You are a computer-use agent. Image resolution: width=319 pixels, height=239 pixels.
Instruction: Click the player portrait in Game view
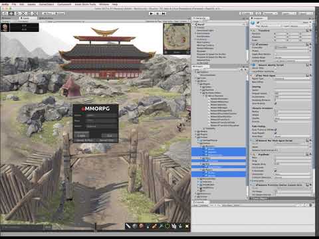[5, 27]
